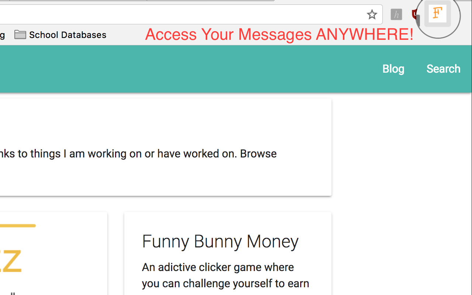Open the Blog page from header
The height and width of the screenshot is (295, 472).
click(393, 69)
